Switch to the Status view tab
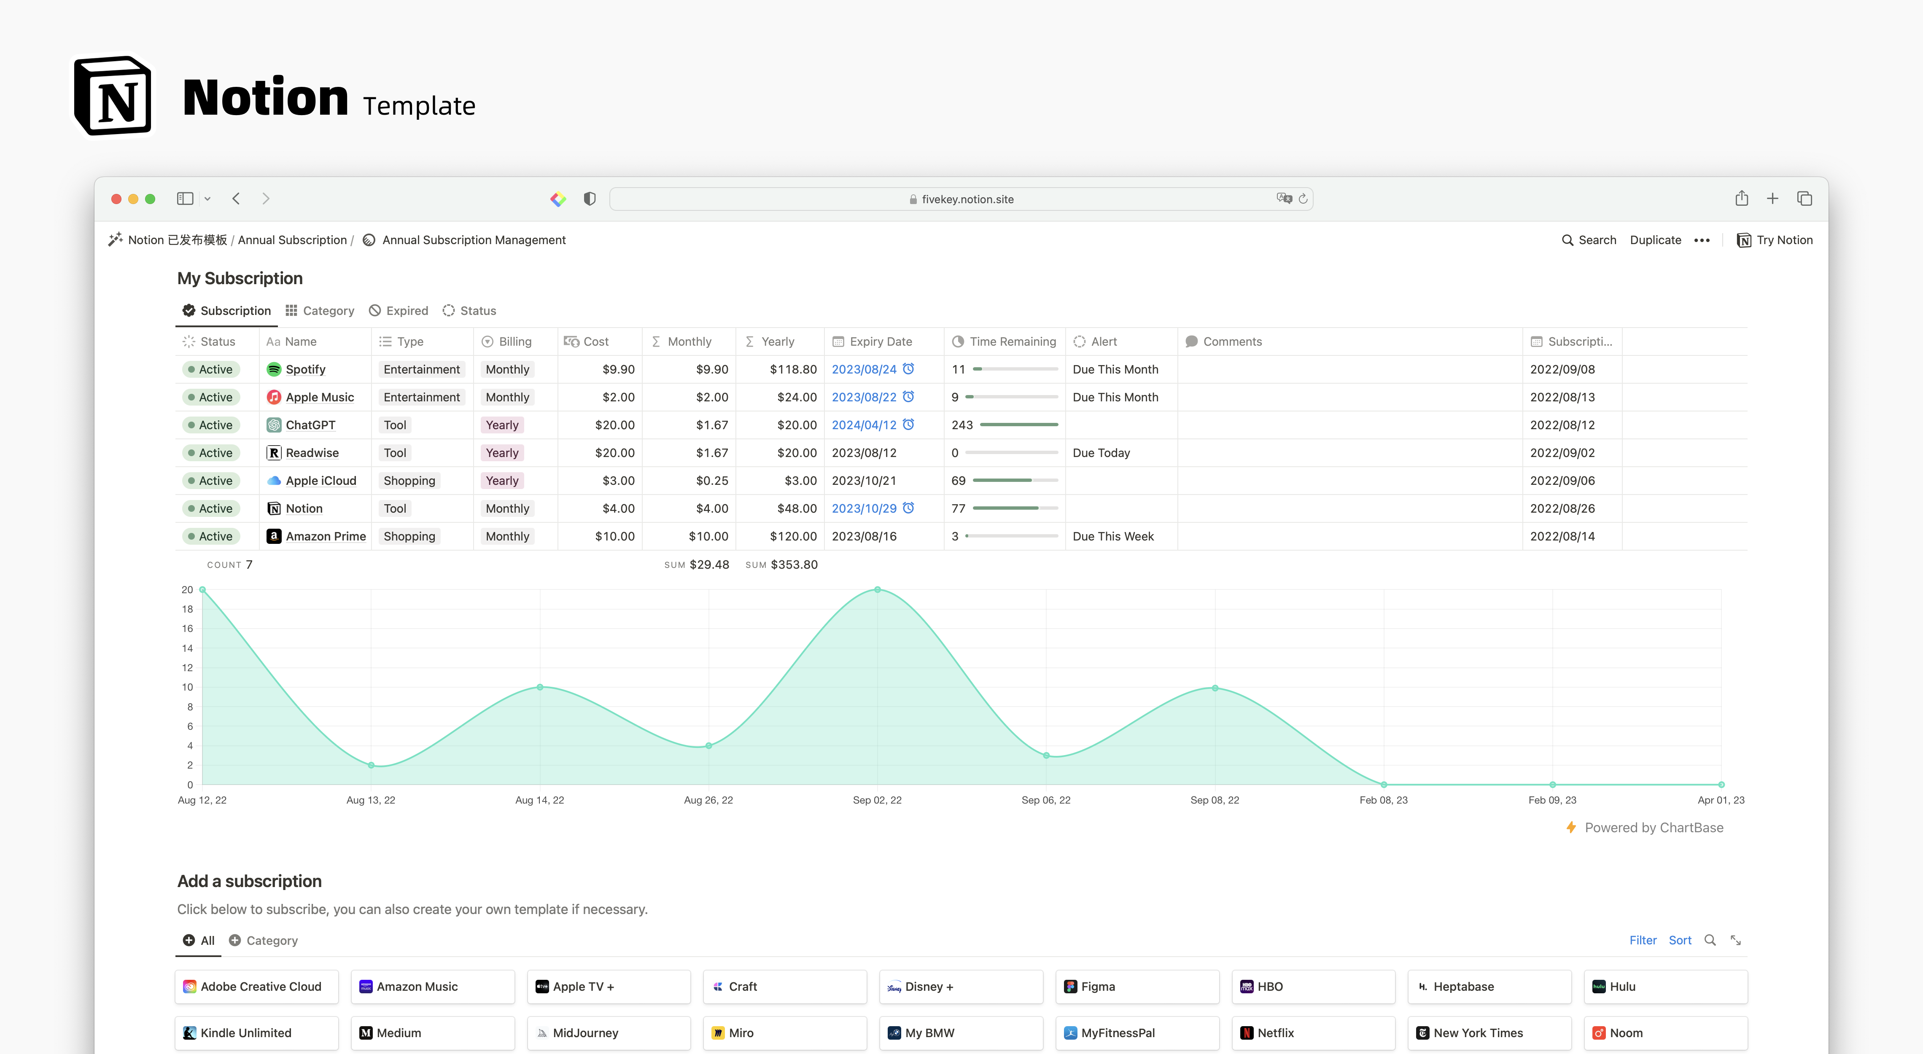This screenshot has width=1923, height=1054. (x=469, y=311)
